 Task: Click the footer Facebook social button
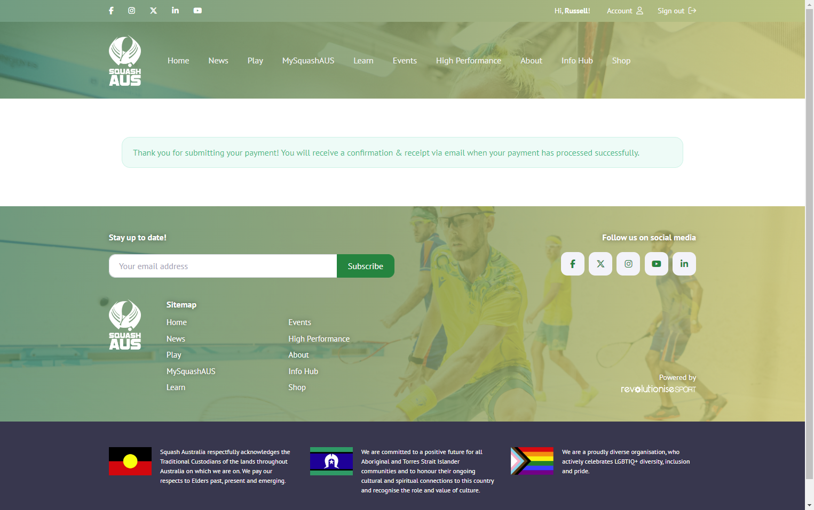tap(573, 264)
